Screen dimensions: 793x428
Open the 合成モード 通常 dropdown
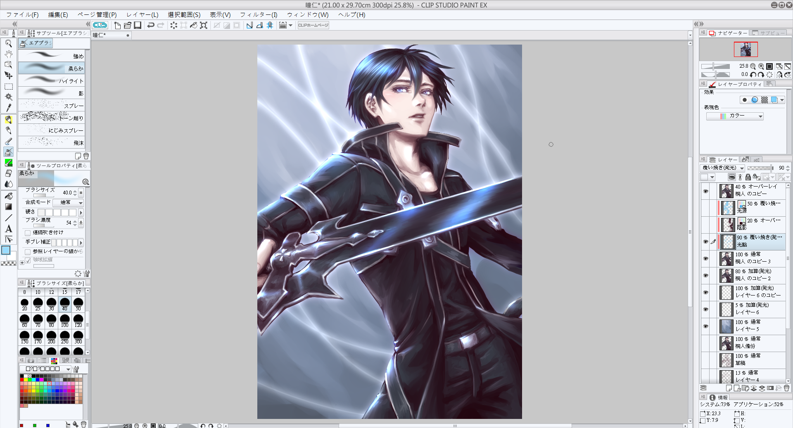(68, 203)
